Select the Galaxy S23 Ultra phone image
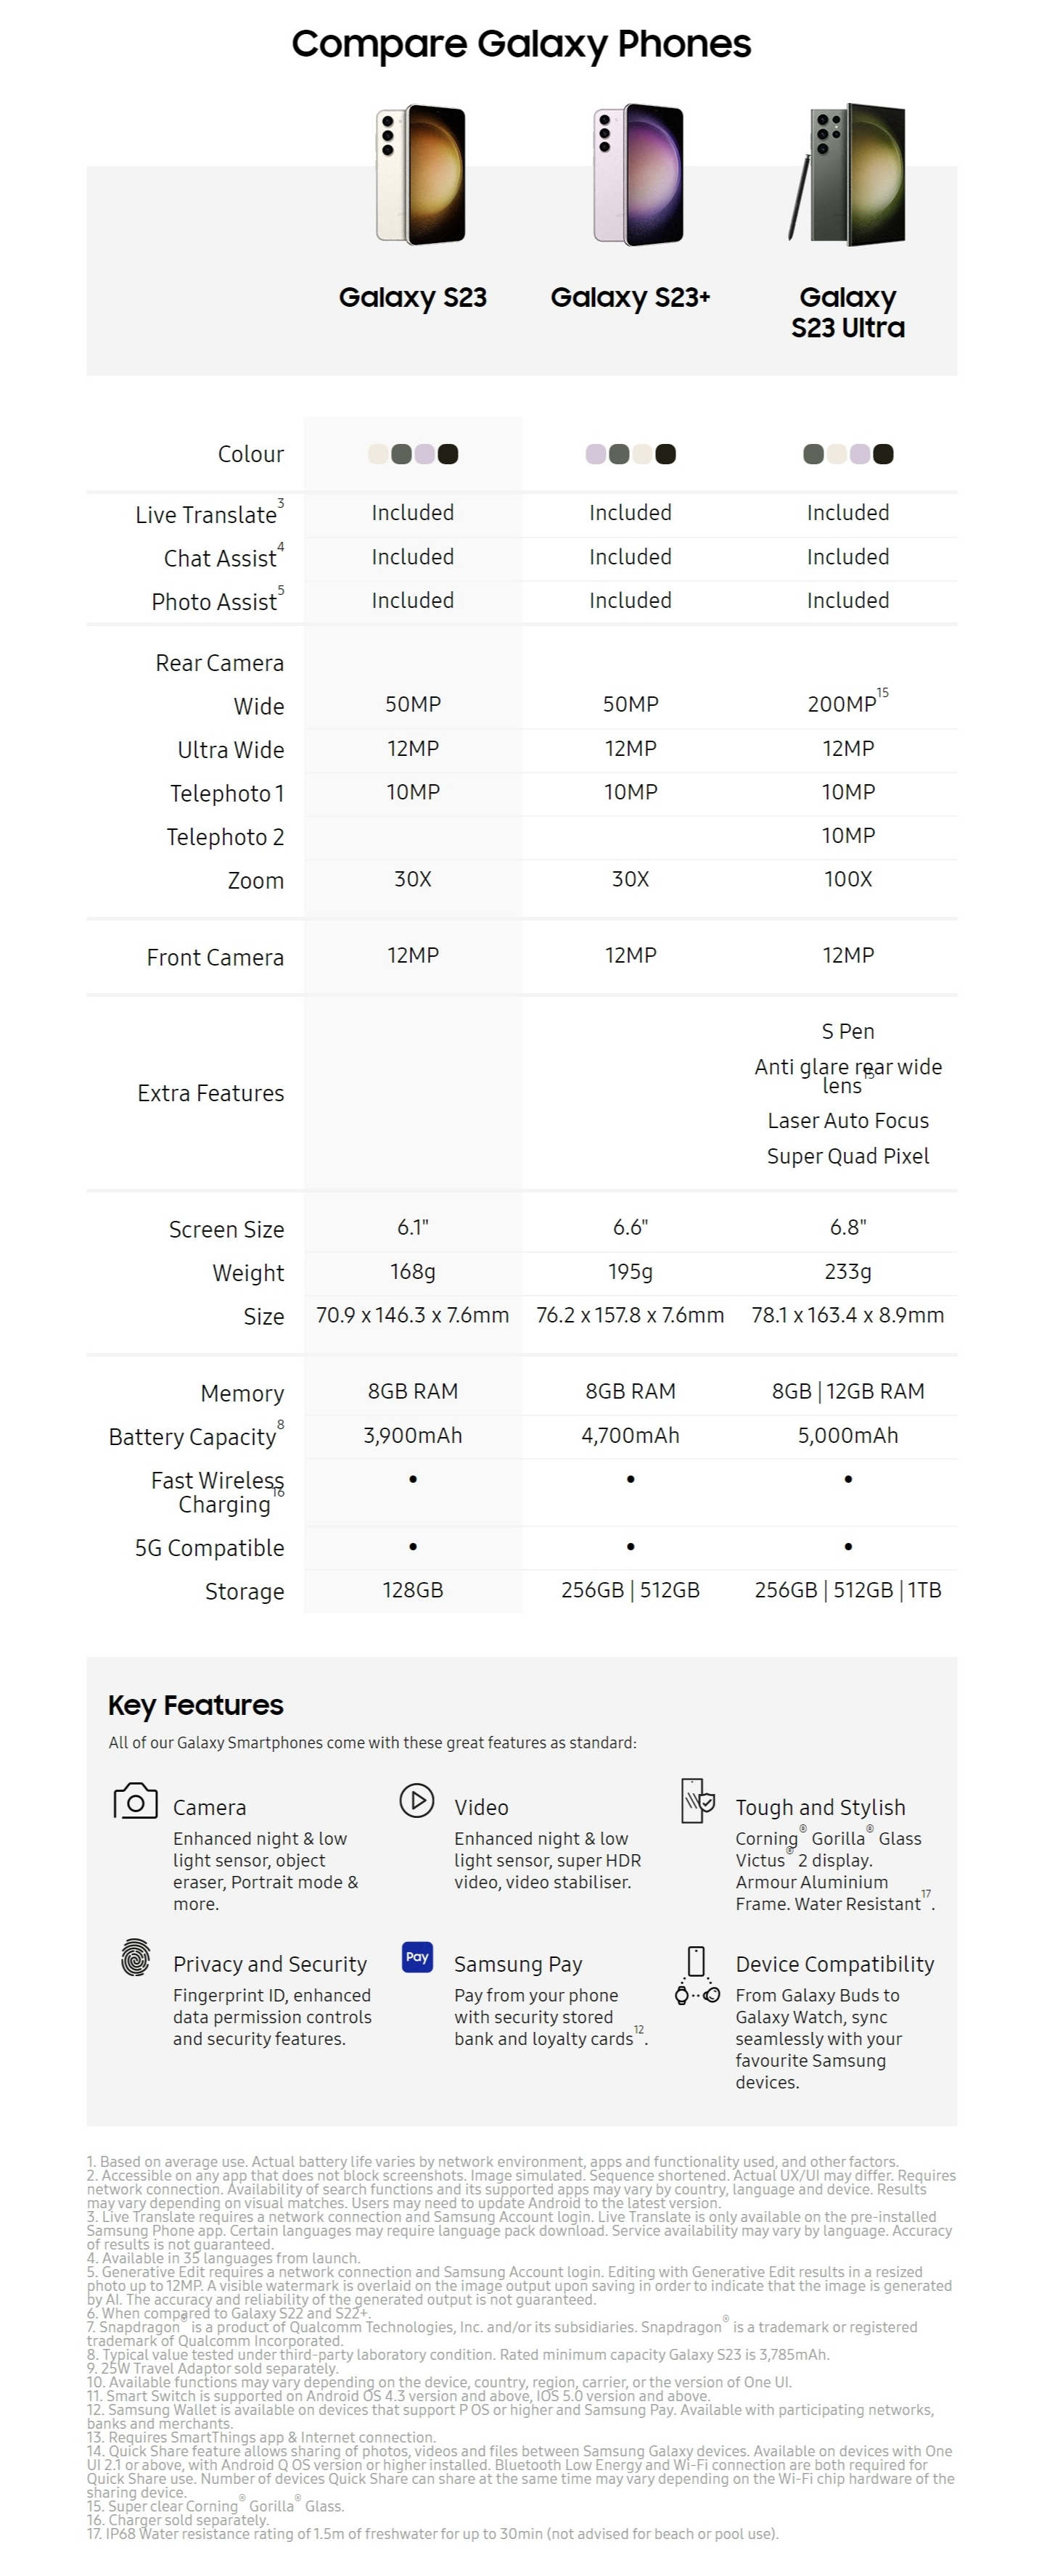Screen dimensions: 1039x2576 pos(849,175)
